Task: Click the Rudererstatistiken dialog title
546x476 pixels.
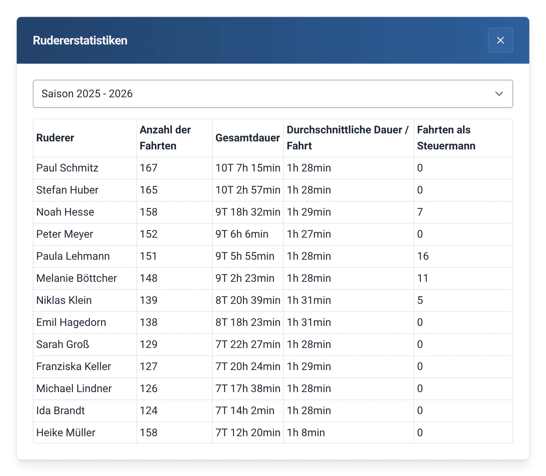Action: [x=80, y=40]
